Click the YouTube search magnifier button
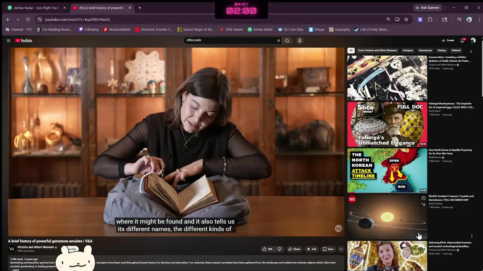 [x=287, y=41]
